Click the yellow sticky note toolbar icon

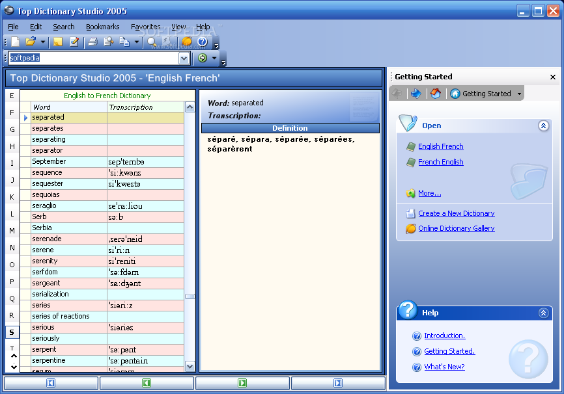pyautogui.click(x=57, y=42)
